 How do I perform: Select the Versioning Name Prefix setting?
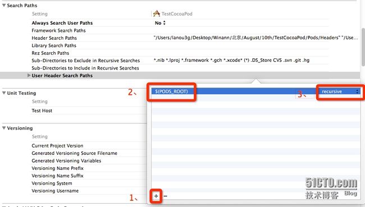57,168
